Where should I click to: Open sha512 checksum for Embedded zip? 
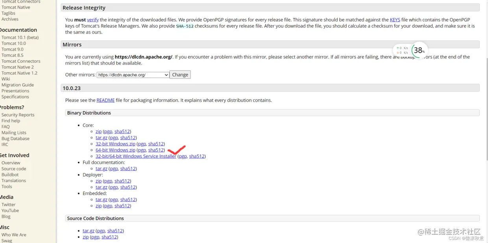122,206
